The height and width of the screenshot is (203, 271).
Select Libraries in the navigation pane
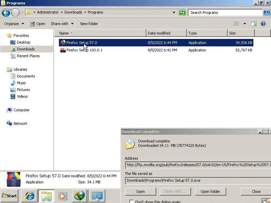coord(17,69)
